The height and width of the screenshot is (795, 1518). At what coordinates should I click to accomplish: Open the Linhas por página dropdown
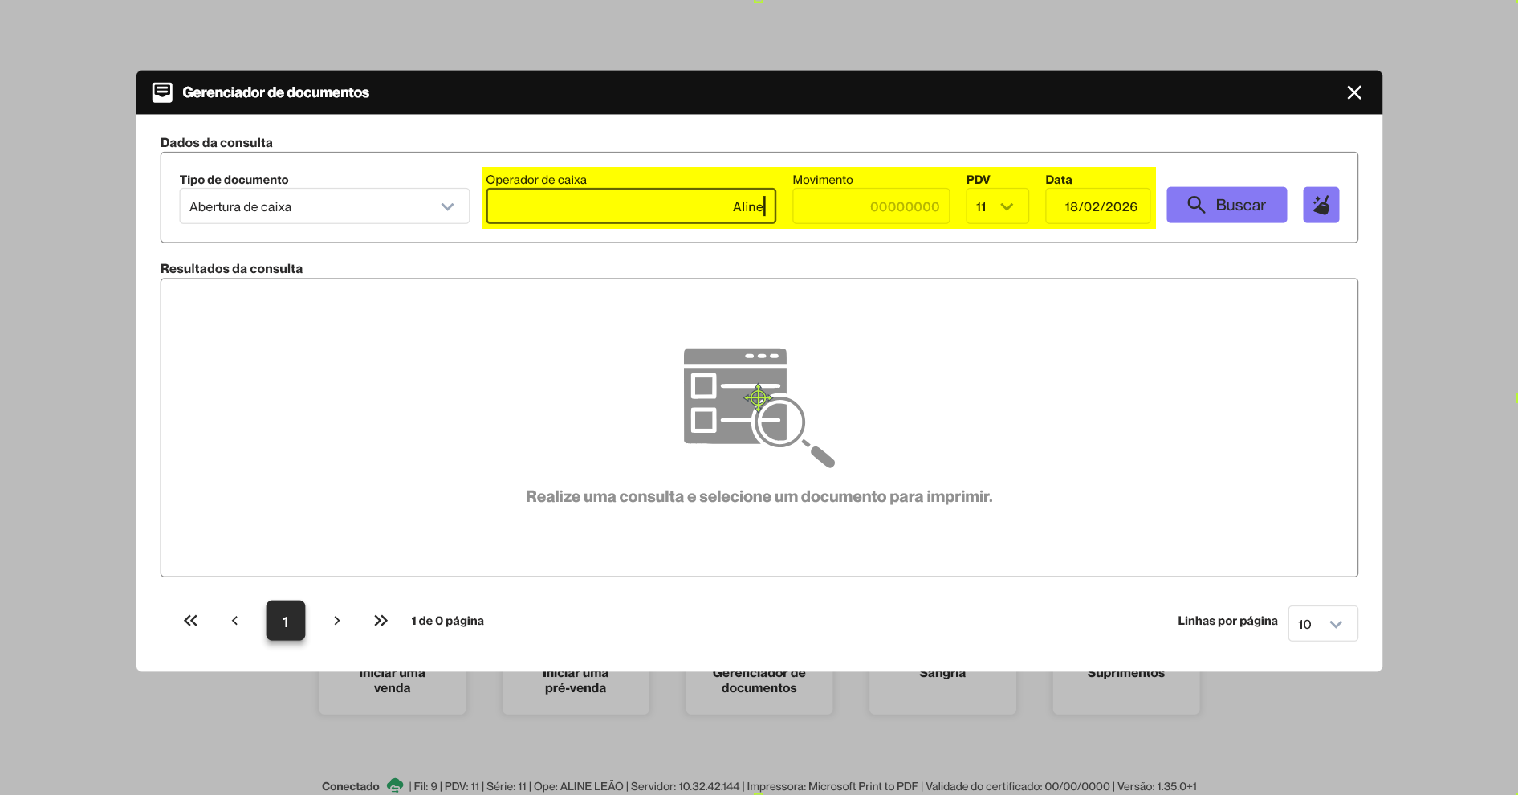1322,624
